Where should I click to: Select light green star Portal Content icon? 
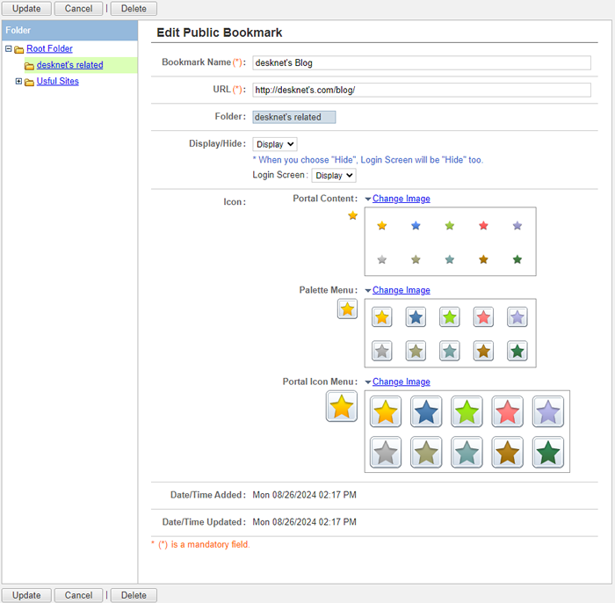(x=450, y=226)
